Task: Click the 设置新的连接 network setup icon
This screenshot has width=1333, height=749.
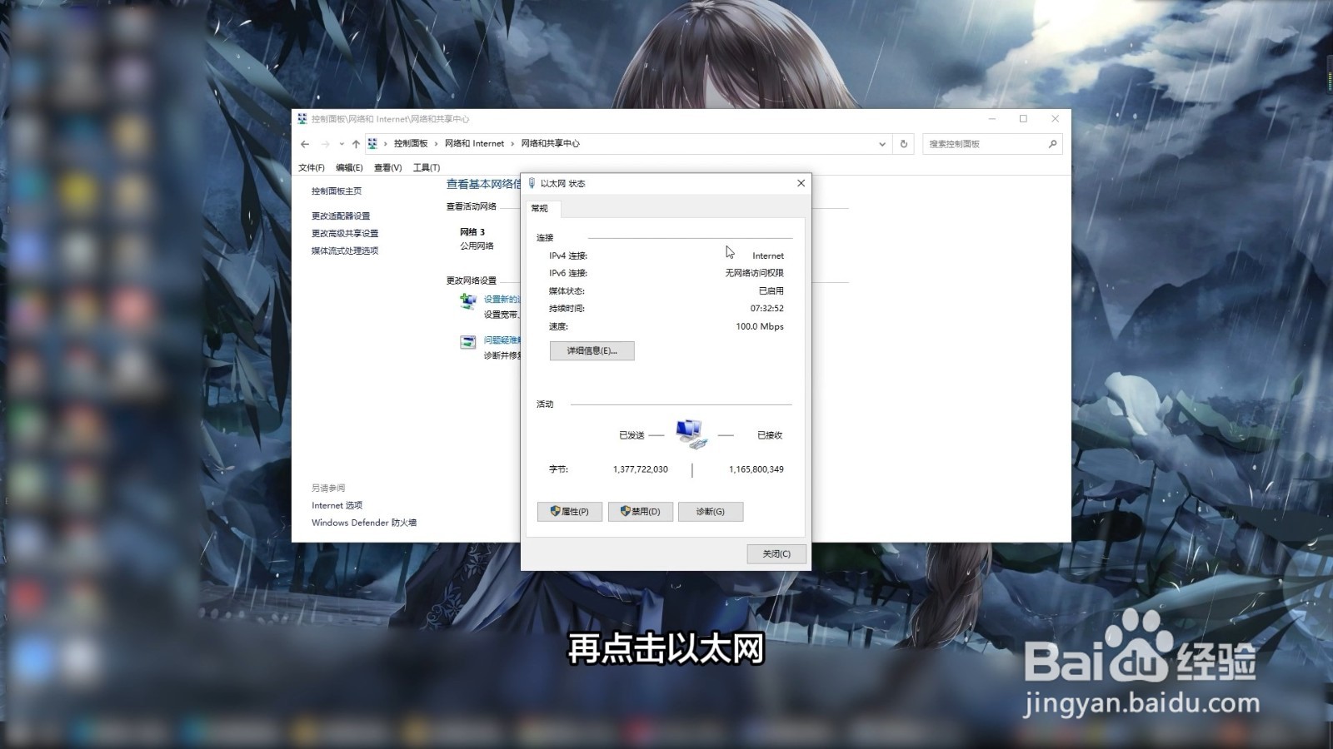Action: pos(468,301)
